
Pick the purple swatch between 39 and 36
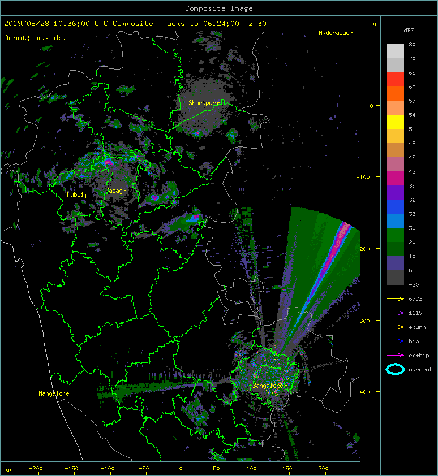tap(395, 192)
